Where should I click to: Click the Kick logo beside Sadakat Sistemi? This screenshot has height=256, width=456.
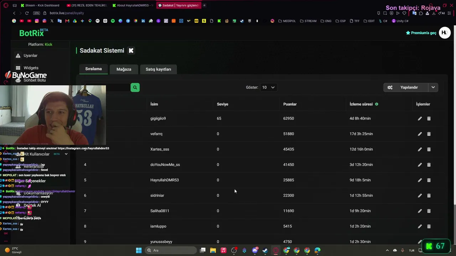[131, 50]
